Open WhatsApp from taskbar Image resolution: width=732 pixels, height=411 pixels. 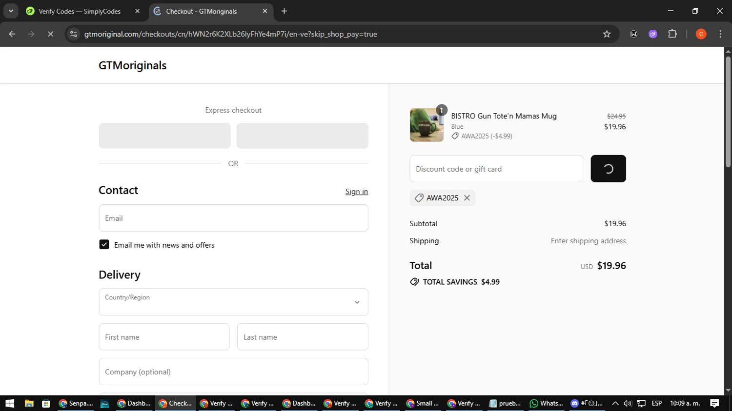coord(546,403)
